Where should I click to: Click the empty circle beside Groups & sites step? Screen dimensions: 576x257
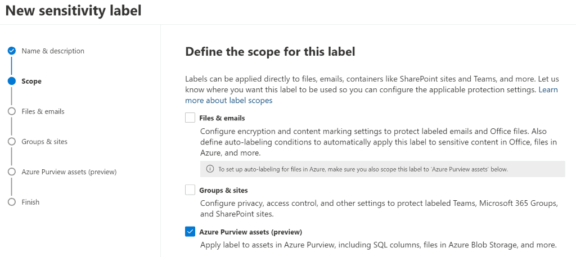coord(12,141)
